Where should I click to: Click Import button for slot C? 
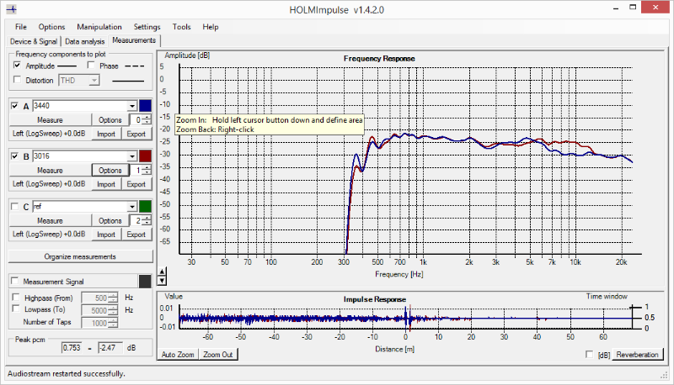coord(106,235)
